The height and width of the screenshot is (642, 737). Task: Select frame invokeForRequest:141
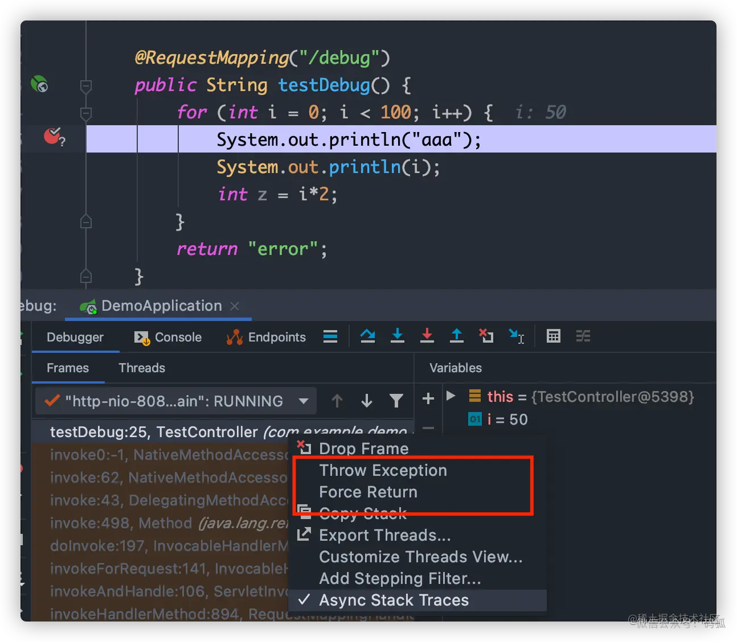[161, 569]
